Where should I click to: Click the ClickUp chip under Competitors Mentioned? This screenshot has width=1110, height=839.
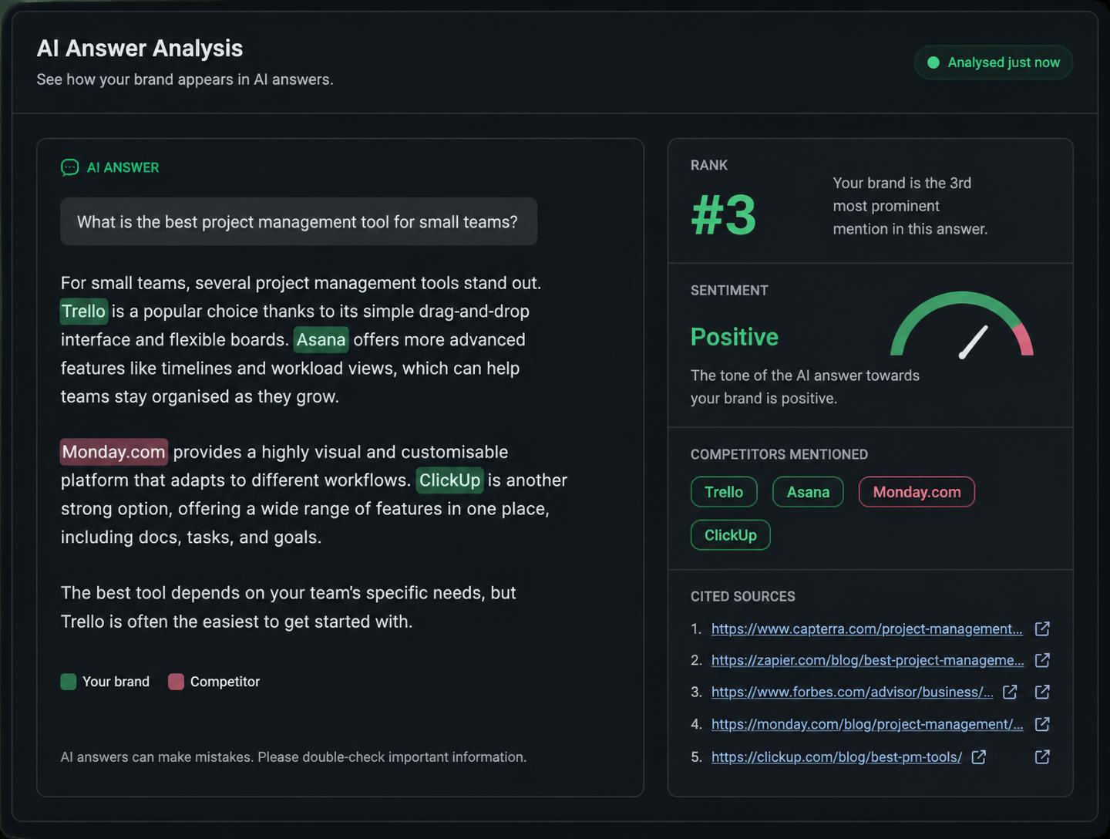[731, 535]
